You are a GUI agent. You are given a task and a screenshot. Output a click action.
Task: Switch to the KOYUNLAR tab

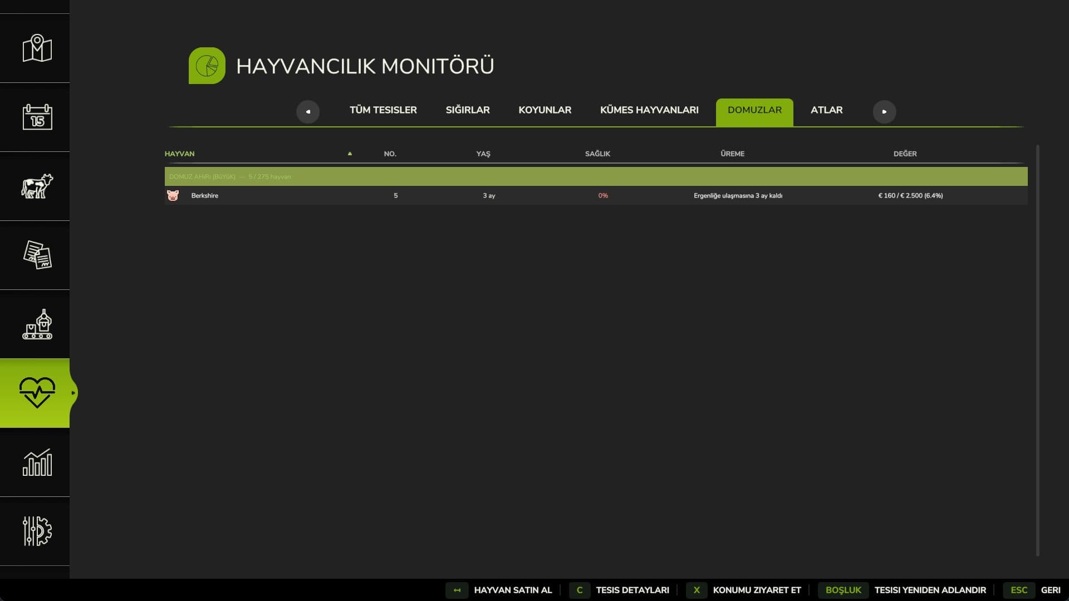(x=545, y=110)
